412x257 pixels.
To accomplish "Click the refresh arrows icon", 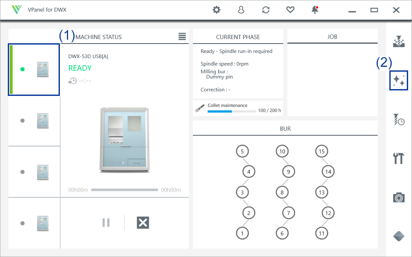I will point(266,10).
